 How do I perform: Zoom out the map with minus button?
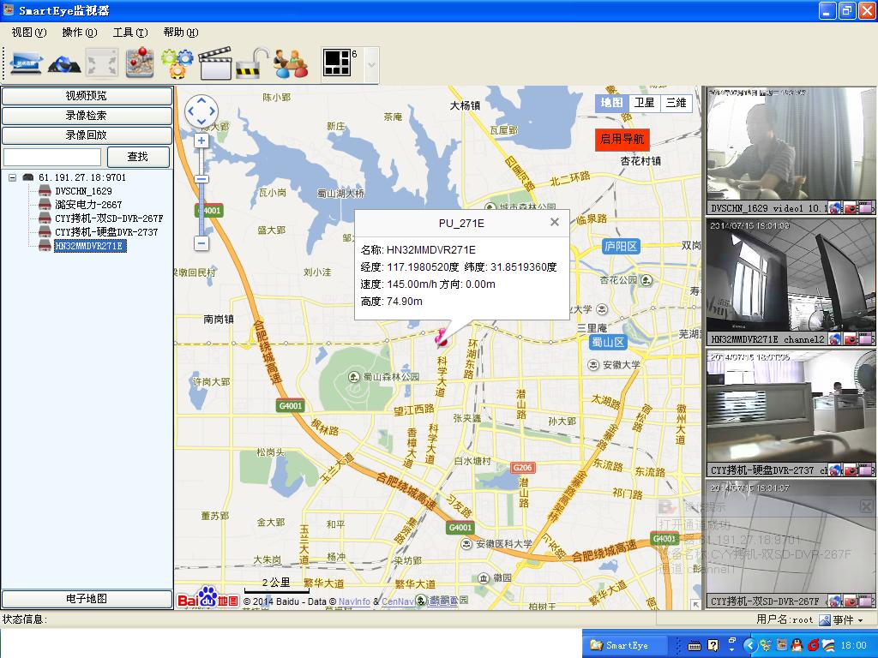(201, 243)
